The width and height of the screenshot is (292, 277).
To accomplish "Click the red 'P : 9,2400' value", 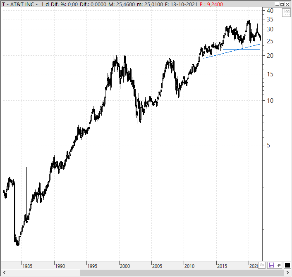I will pos(211,4).
